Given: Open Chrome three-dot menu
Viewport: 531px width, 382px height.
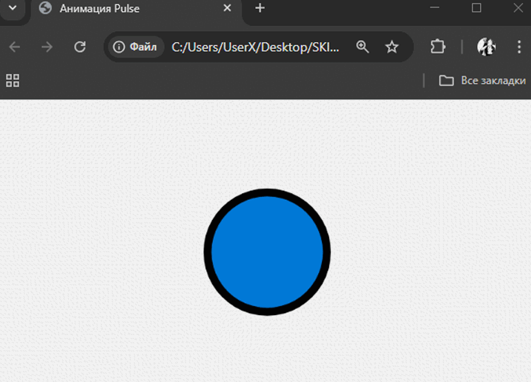Looking at the screenshot, I should click(x=519, y=47).
